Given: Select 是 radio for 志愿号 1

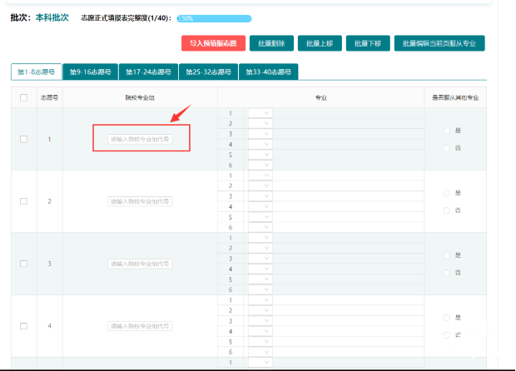Looking at the screenshot, I should click(447, 131).
